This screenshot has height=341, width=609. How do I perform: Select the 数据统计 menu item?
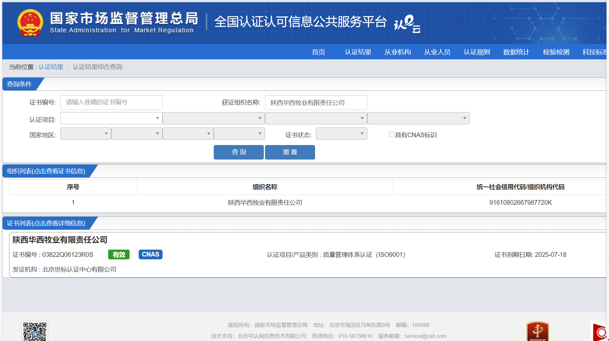[516, 52]
